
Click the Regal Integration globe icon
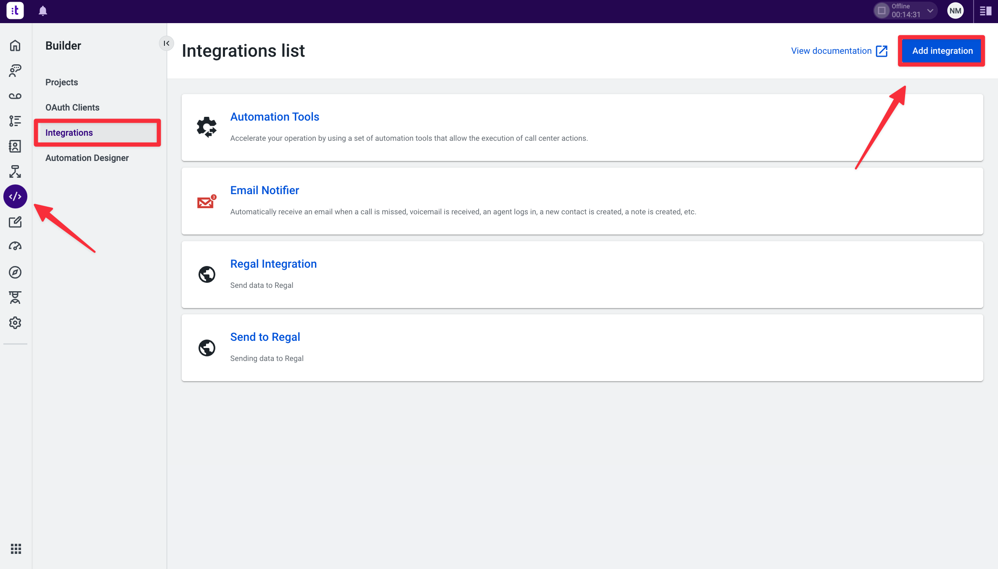[206, 274]
